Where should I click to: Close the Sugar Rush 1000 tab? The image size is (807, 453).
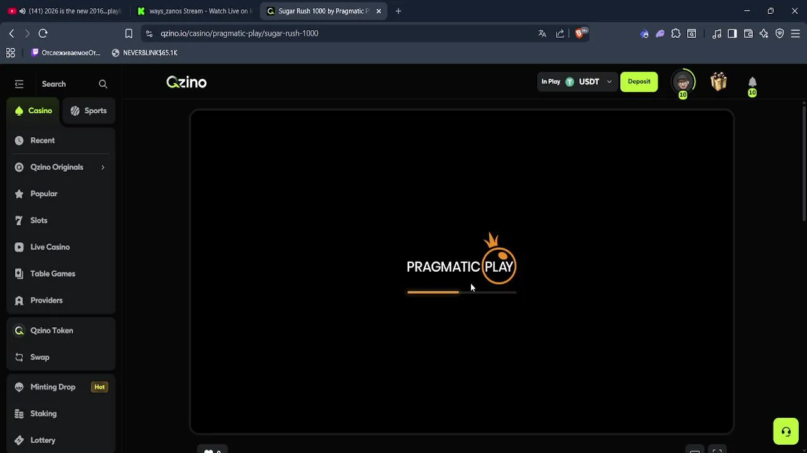pos(378,11)
